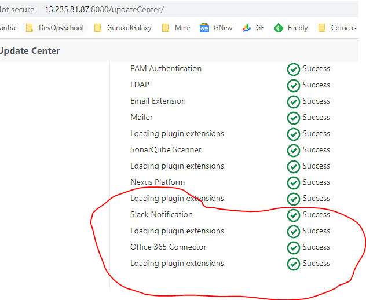Click the Slack Notification success checkmark icon
This screenshot has height=300, width=366.
click(293, 215)
